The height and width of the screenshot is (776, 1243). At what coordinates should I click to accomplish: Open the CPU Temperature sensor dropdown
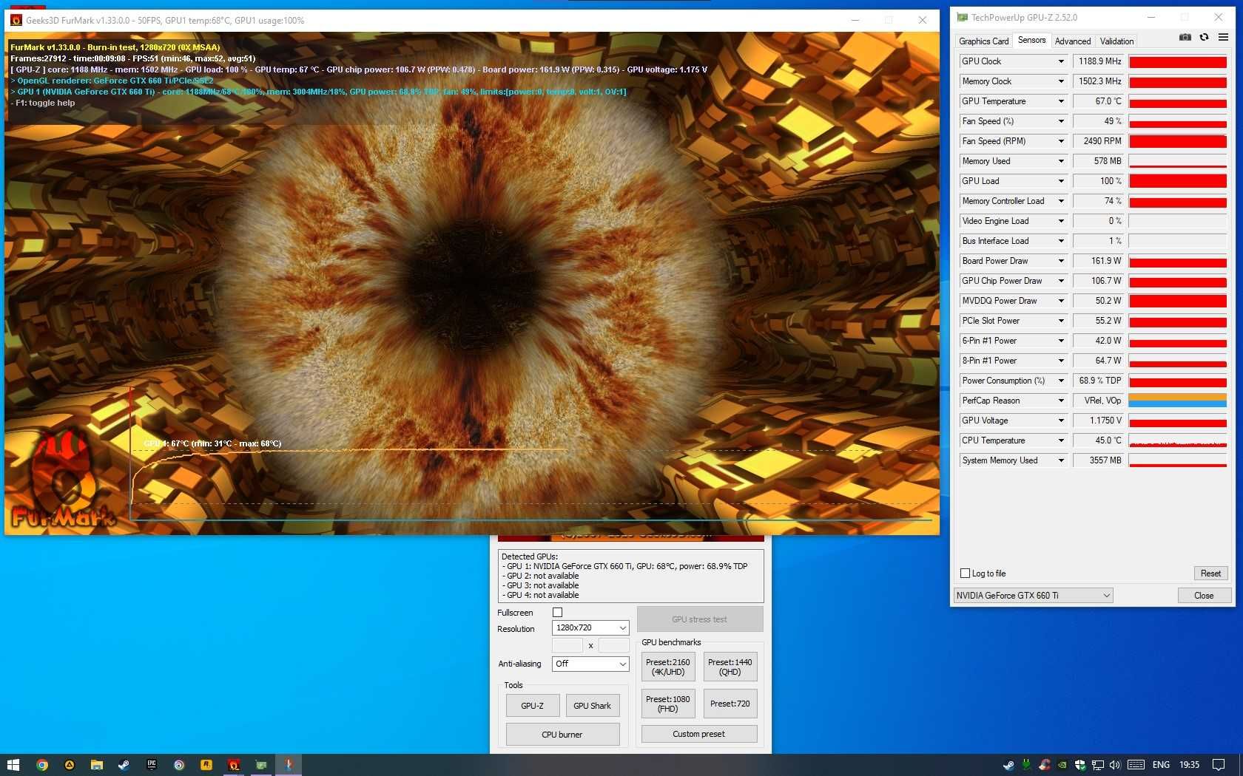[1061, 440]
